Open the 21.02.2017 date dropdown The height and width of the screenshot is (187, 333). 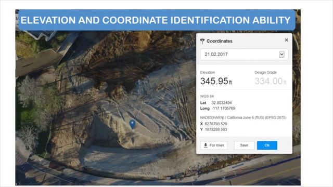(x=244, y=54)
